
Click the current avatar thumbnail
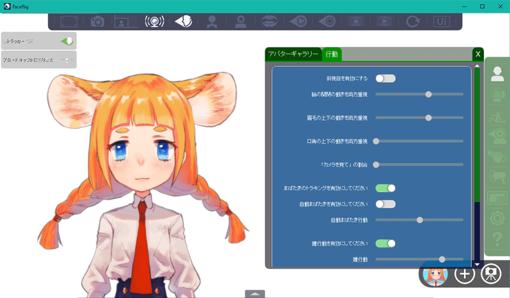click(435, 274)
